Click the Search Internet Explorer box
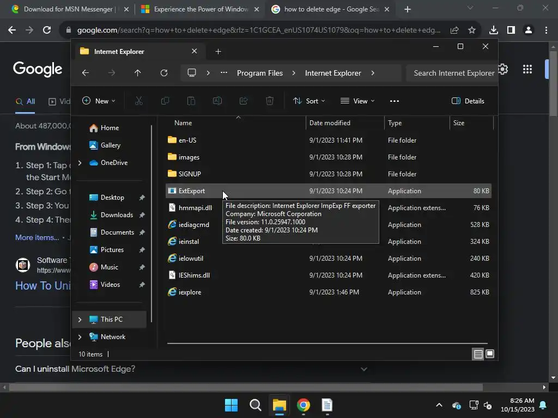 tap(452, 73)
